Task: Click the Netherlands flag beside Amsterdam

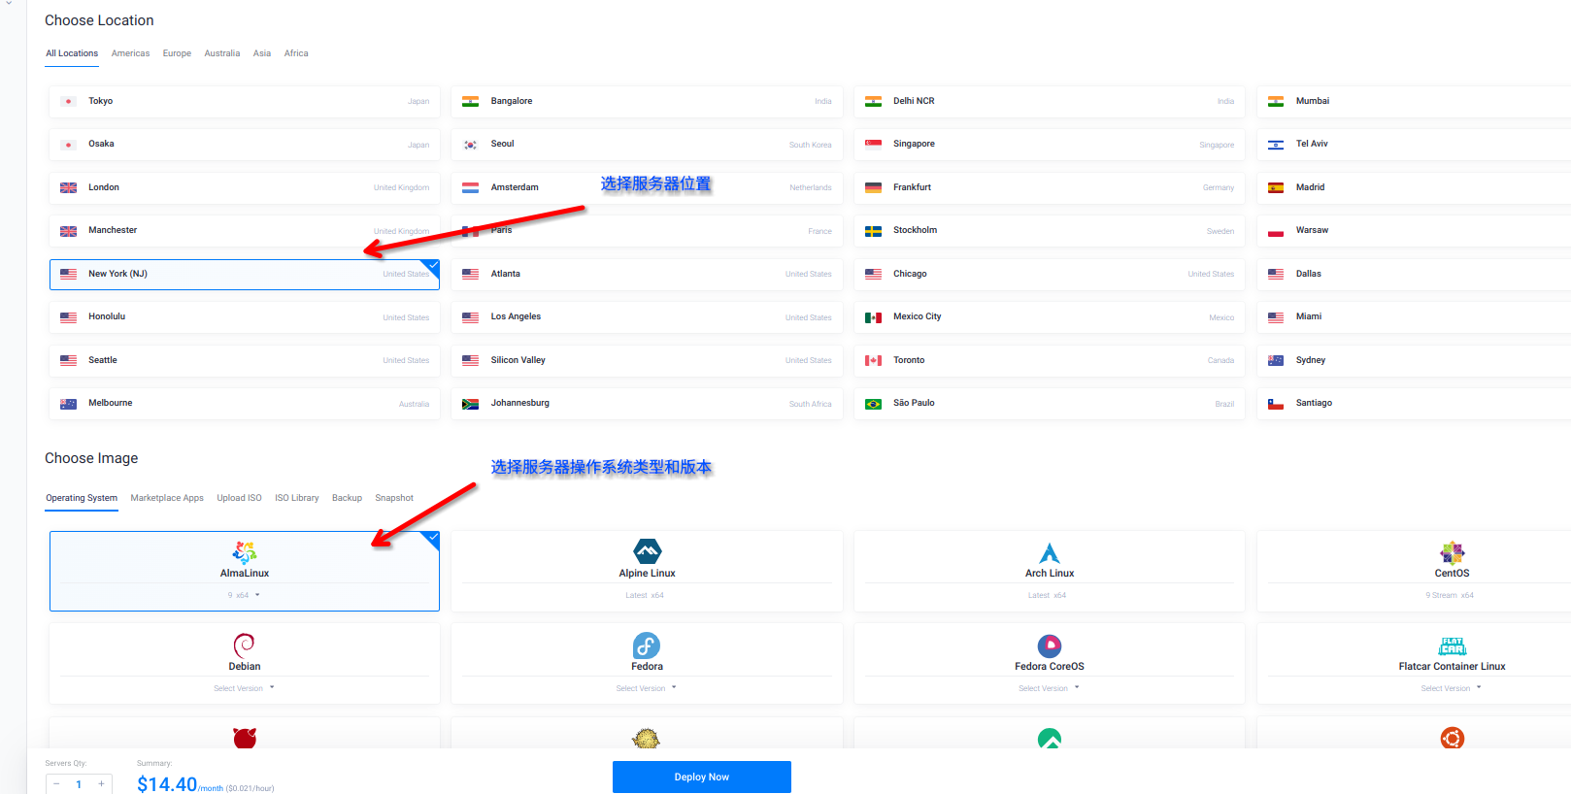Action: (471, 187)
